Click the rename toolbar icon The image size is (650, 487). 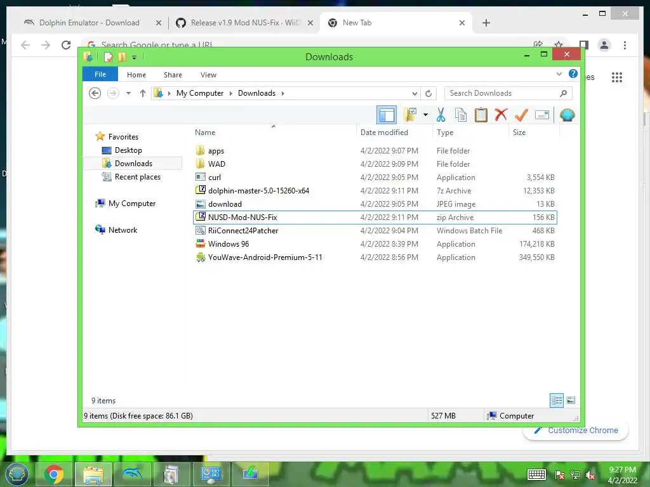[x=542, y=115]
